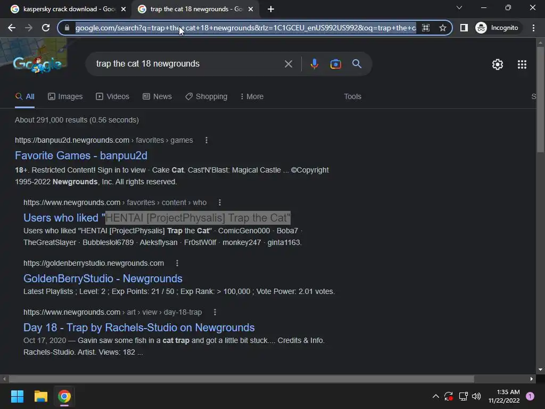Open the Favorite Games - banpuu2d result

click(81, 156)
